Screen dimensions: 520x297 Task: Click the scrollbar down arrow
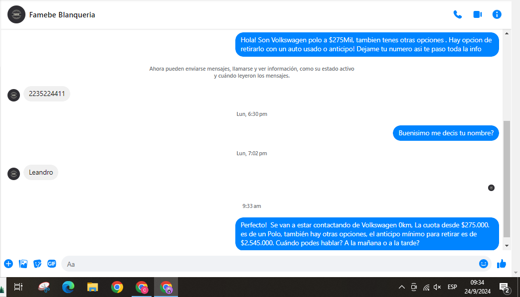click(507, 245)
